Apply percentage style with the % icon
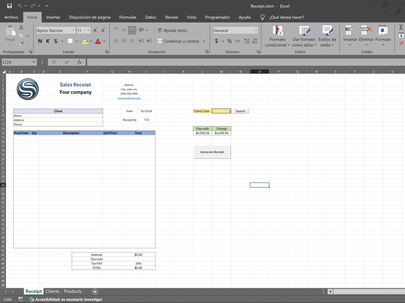Image resolution: width=405 pixels, height=303 pixels. click(x=229, y=41)
